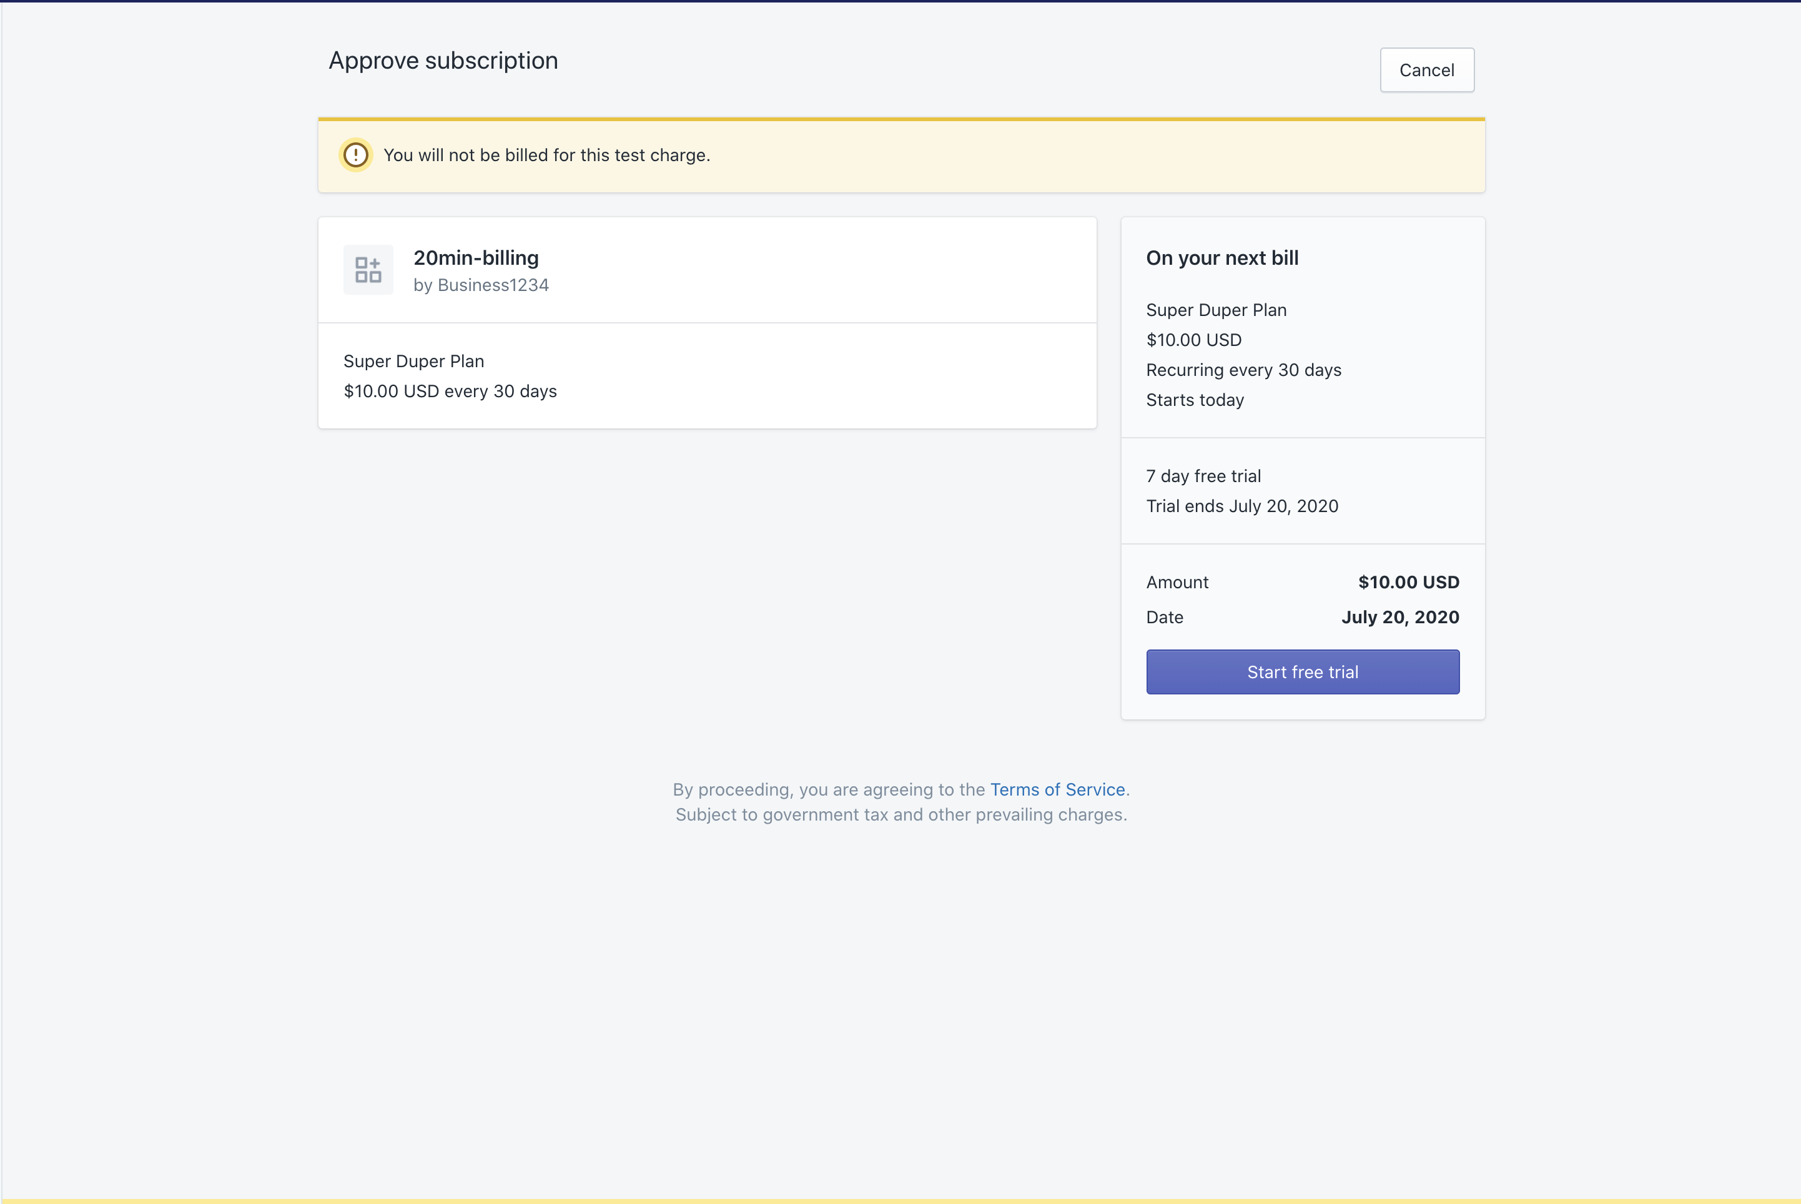
Task: Click 'Trial ends July 20, 2020' text
Action: [x=1242, y=506]
